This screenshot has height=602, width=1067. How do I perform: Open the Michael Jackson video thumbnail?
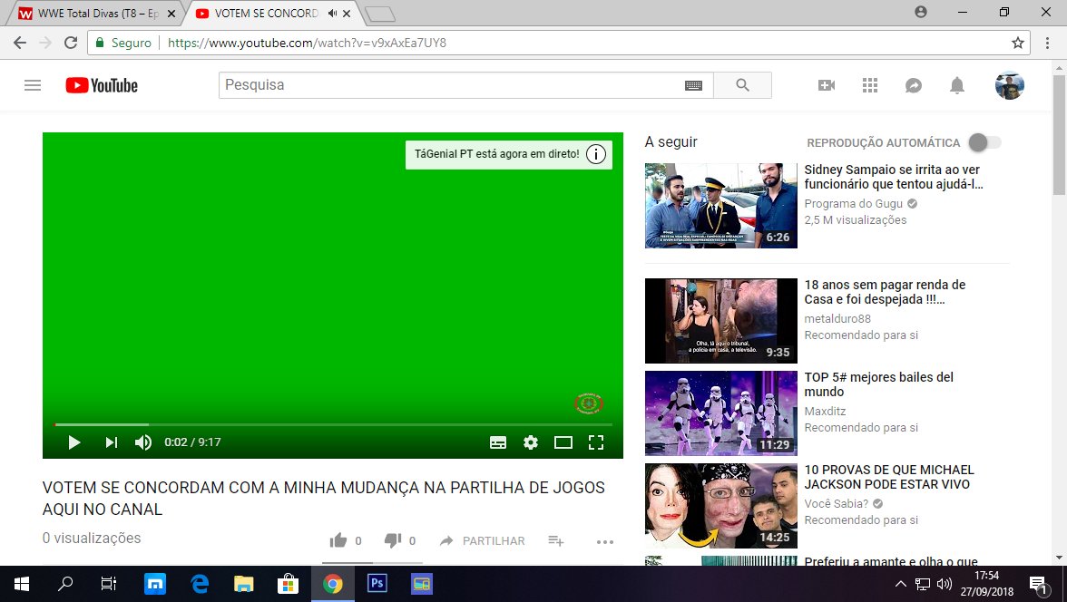tap(720, 505)
